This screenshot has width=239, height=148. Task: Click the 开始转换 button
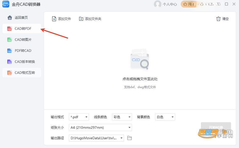pos(216,127)
